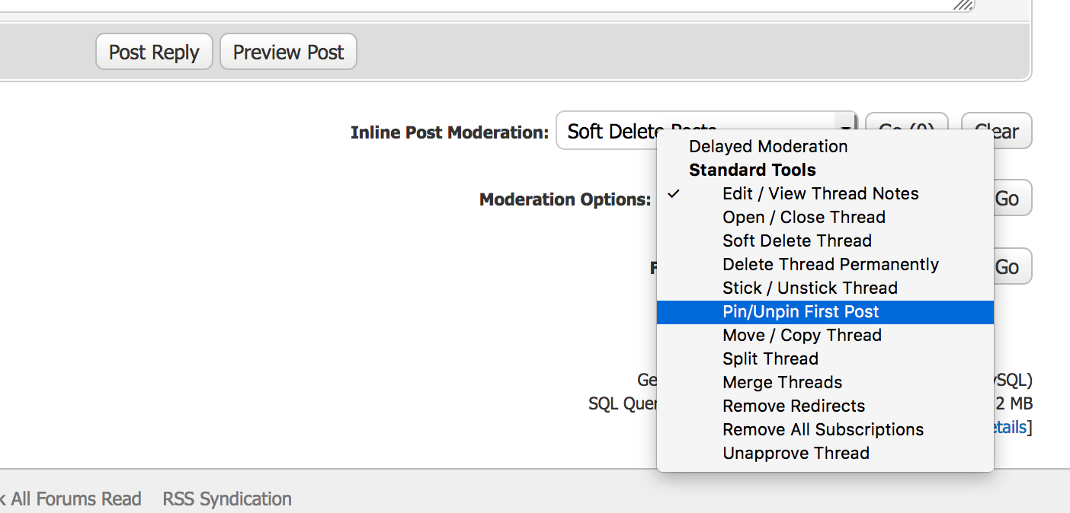Choose Edit / View Thread Notes option
The height and width of the screenshot is (513, 1070).
point(820,193)
